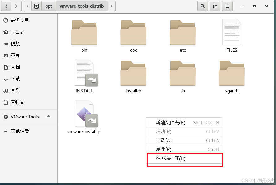Go forward with the right arrow button
The height and width of the screenshot is (185, 276).
click(x=16, y=6)
